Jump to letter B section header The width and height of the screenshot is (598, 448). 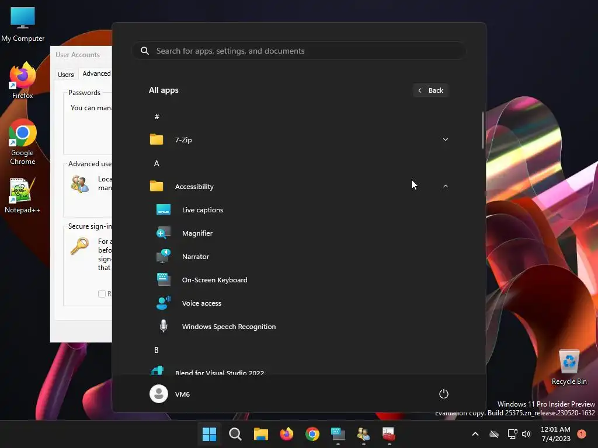coord(157,350)
